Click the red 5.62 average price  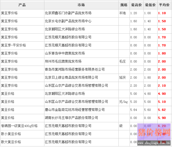click(162, 110)
